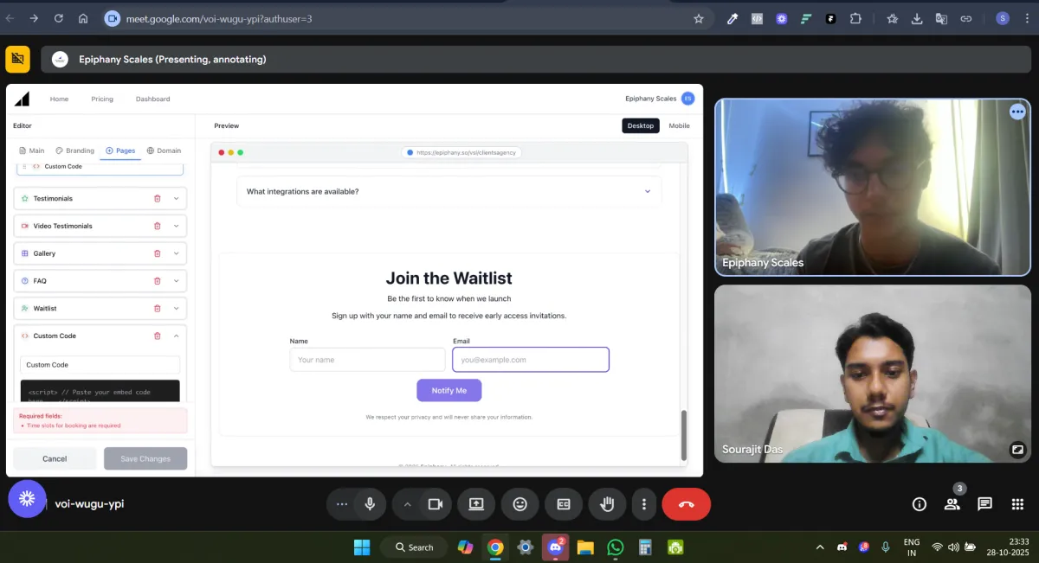
Task: Bookmark this tab with the star icon
Action: pyautogui.click(x=699, y=18)
